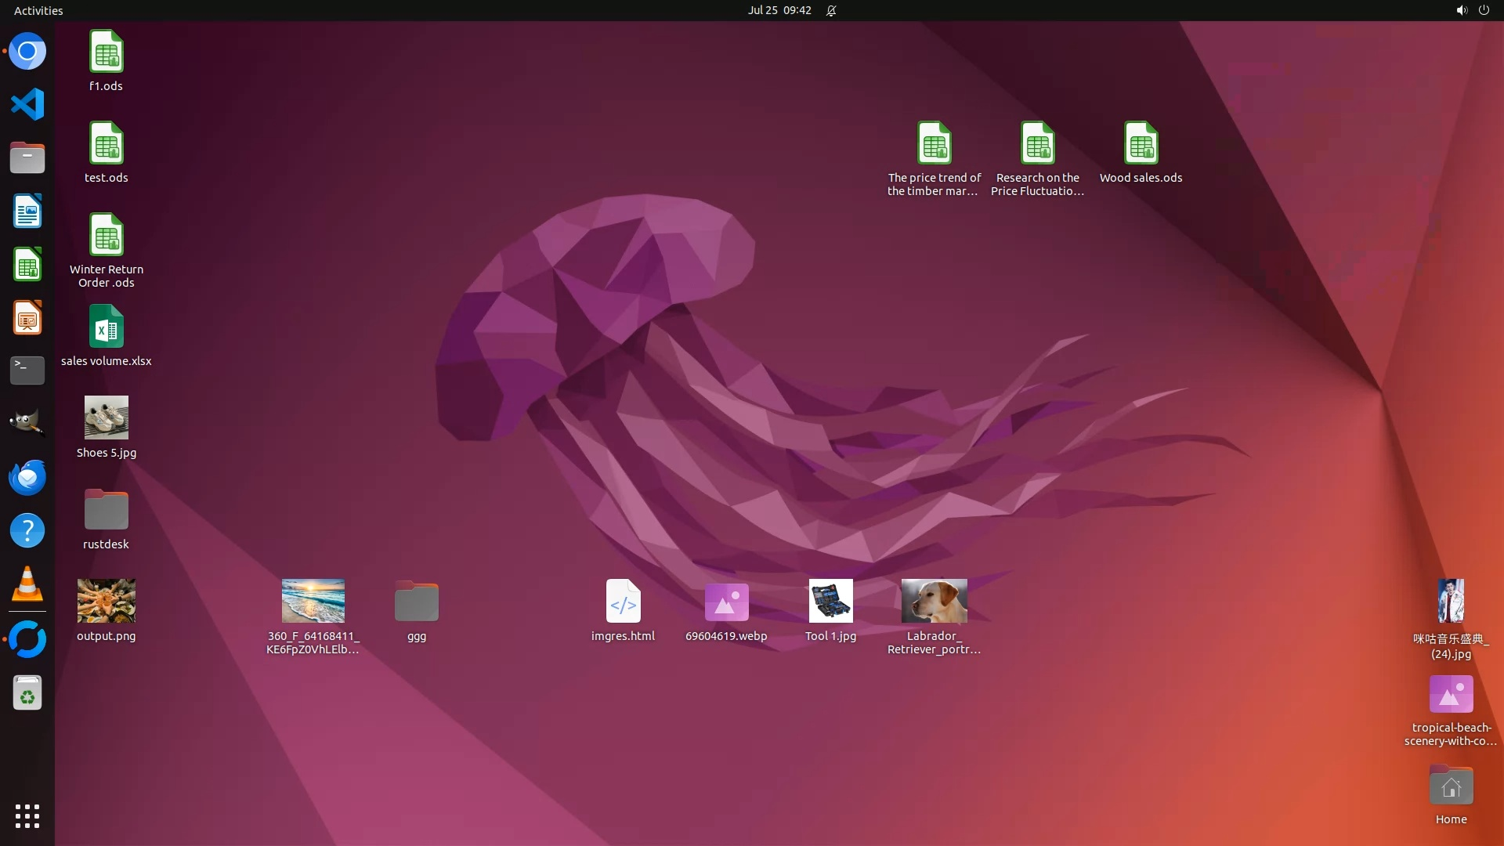Select the Wood sales.ods file
Screen dimensions: 1504x846
tap(1141, 144)
